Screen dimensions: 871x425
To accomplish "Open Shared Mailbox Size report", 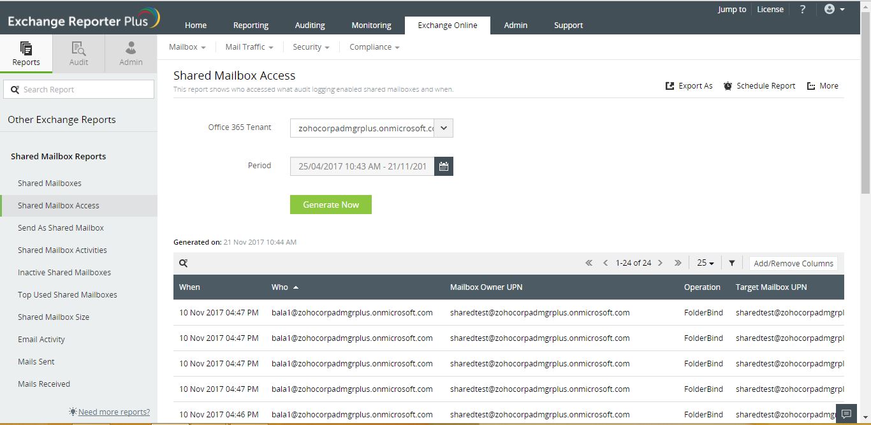I will pyautogui.click(x=54, y=317).
